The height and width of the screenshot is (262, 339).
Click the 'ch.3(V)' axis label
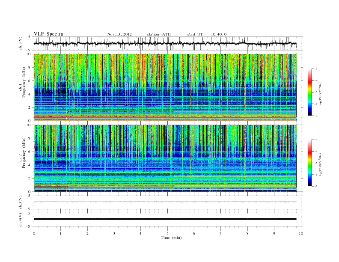pos(21,202)
